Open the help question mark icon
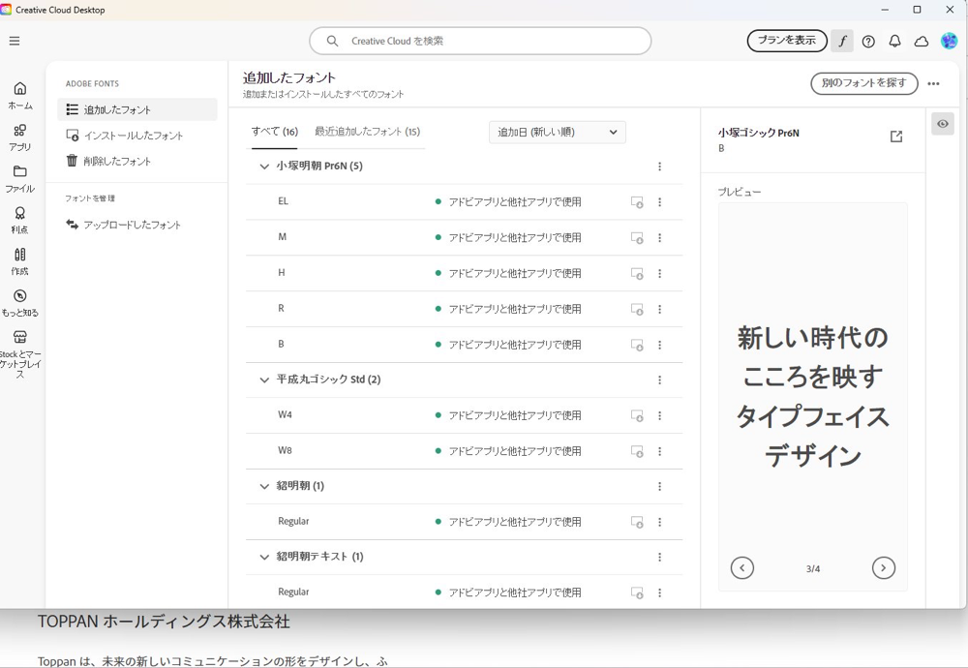The width and height of the screenshot is (968, 668). point(868,42)
